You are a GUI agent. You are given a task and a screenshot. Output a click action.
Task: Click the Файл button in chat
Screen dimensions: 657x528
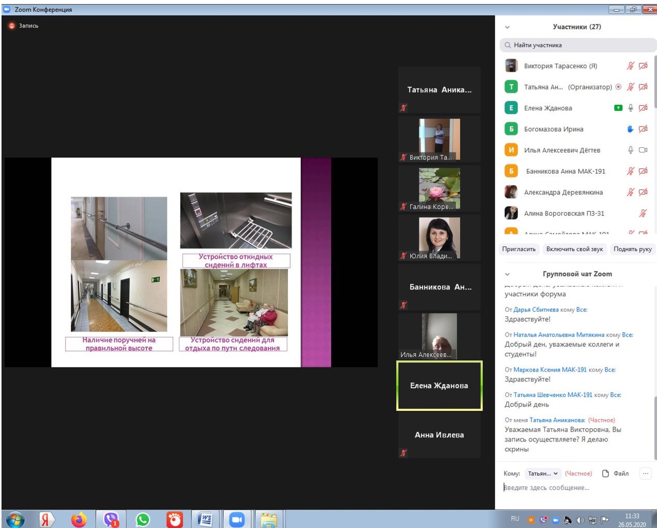tap(615, 474)
